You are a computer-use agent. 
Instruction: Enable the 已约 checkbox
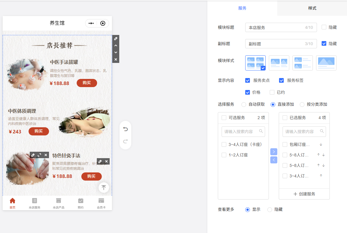tap(272, 92)
